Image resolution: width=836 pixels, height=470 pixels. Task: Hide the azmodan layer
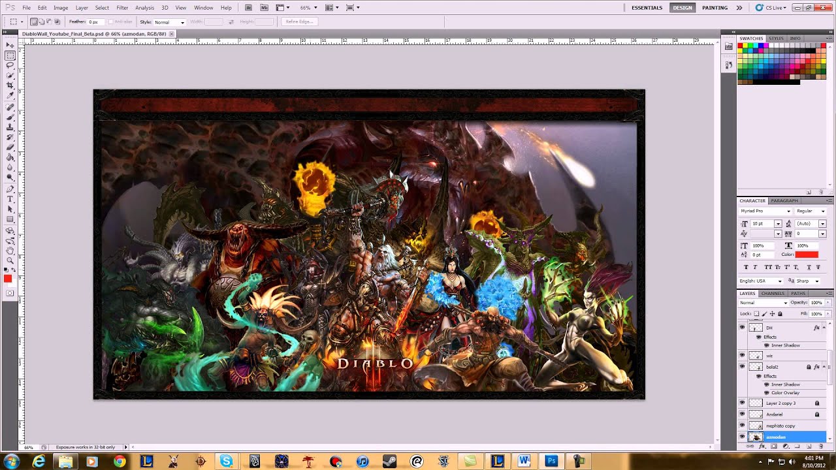click(x=742, y=437)
